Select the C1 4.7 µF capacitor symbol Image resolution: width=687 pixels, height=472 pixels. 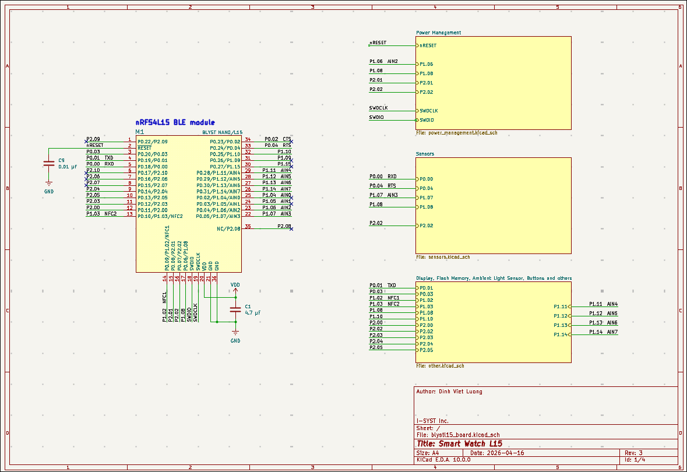click(235, 309)
